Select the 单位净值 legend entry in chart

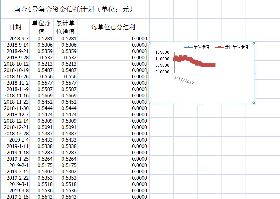197,47
